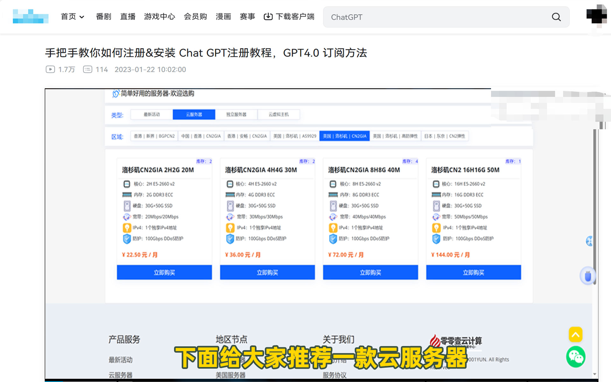This screenshot has height=382, width=611.
Task: Click the price ¥ 144.00 元 / 月
Action: [x=450, y=255]
